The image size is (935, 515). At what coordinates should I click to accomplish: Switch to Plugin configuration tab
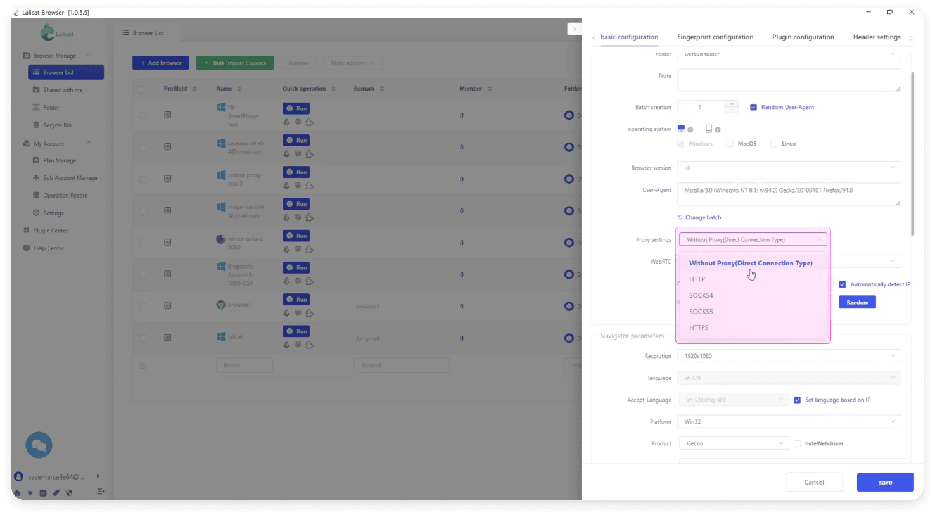pyautogui.click(x=803, y=37)
